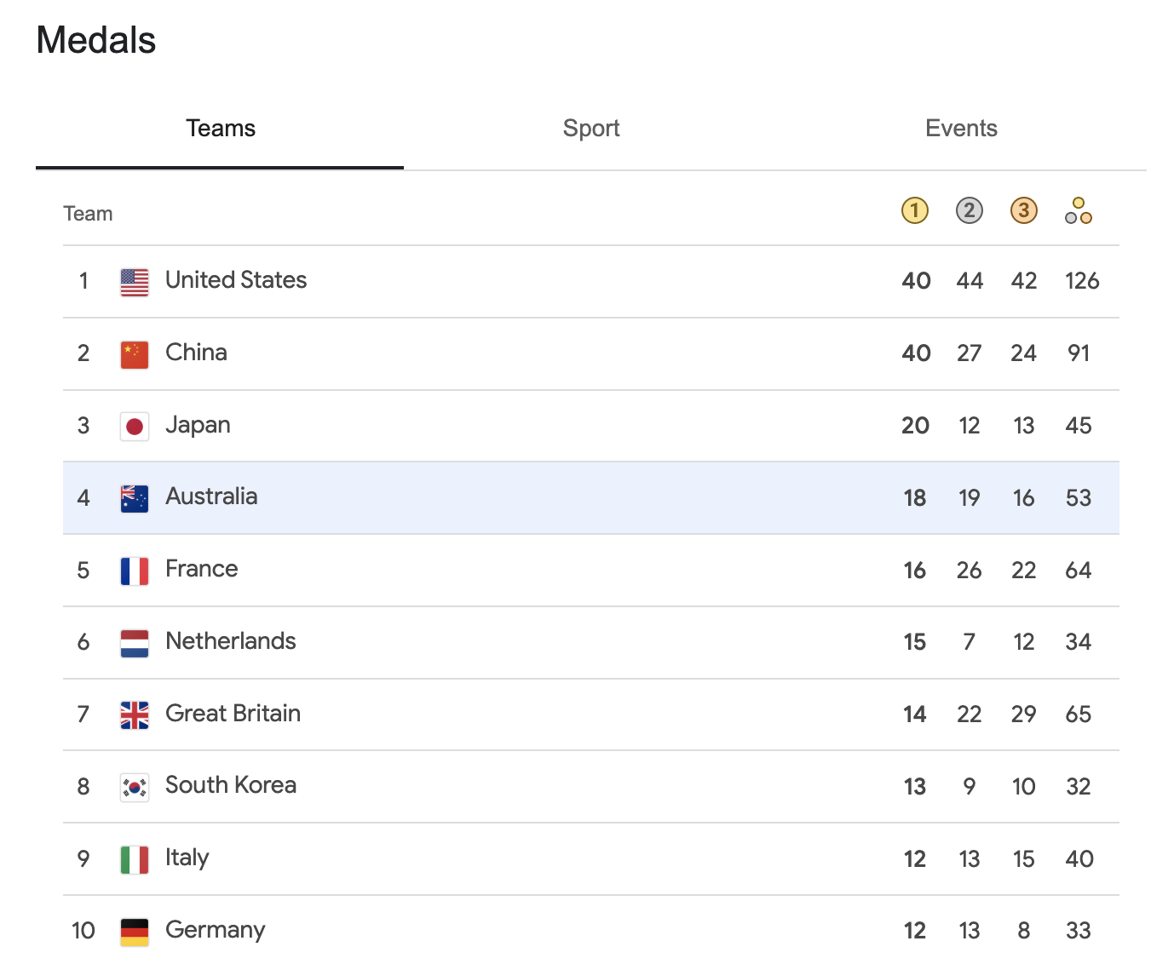Open the France team row
This screenshot has height=964, width=1174.
coord(591,570)
